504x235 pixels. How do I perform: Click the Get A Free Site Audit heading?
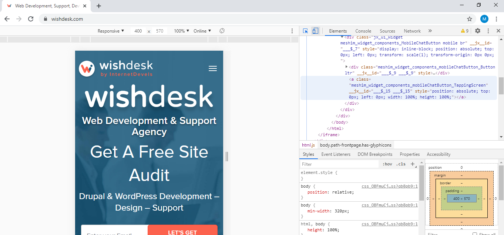(x=149, y=163)
